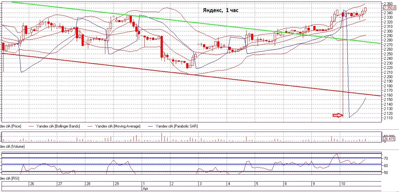The height and width of the screenshot is (192, 399).
Task: Select the [Price] legend entry
Action: 11,126
